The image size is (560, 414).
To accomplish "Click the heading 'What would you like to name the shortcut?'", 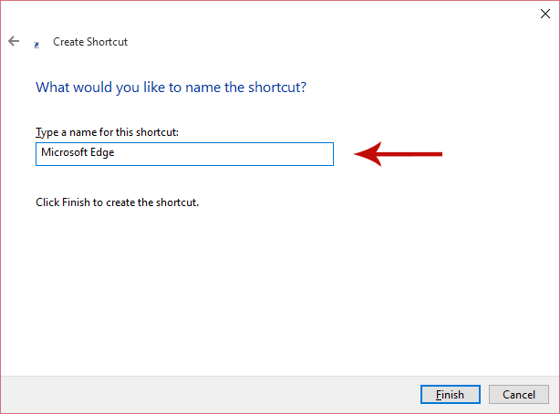I will (171, 88).
